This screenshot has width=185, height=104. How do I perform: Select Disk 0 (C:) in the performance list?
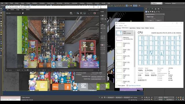(125, 45)
